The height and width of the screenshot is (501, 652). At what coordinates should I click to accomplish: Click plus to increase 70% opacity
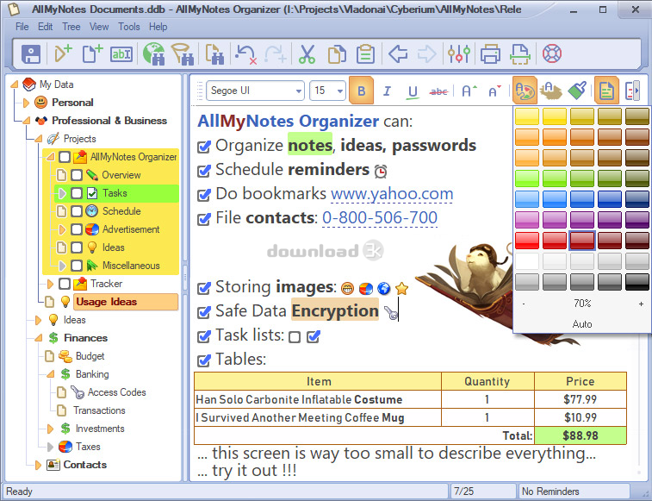[x=641, y=304]
